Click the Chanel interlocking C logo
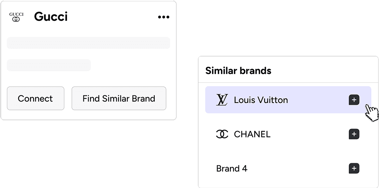This screenshot has width=380, height=188. pos(222,134)
